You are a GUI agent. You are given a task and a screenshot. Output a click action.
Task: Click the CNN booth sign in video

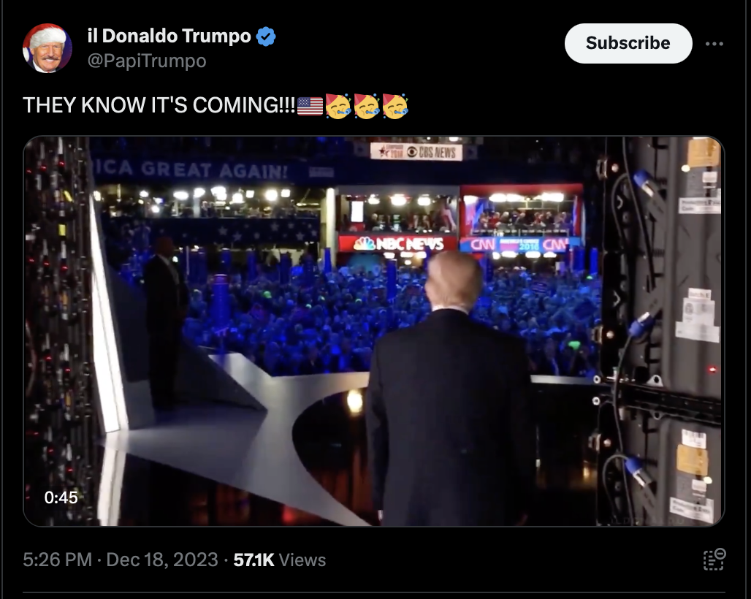coord(519,245)
